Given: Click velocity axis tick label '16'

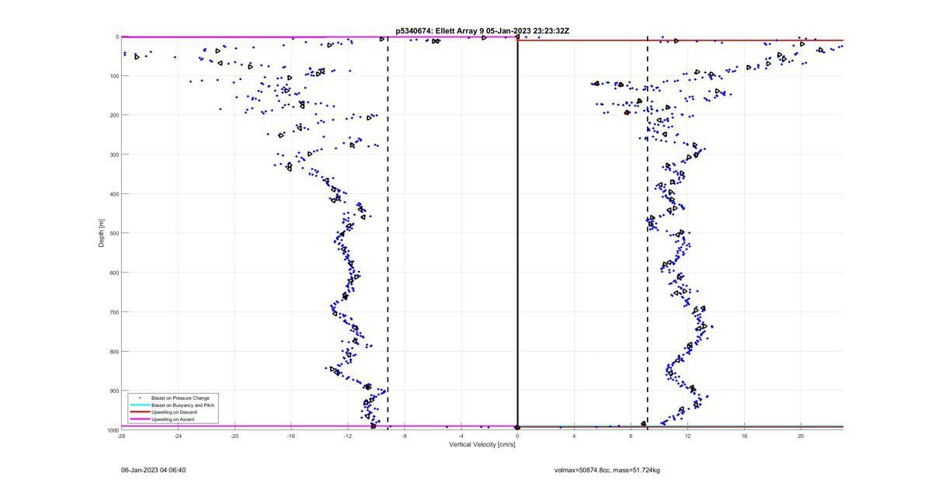Looking at the screenshot, I should pyautogui.click(x=745, y=436).
